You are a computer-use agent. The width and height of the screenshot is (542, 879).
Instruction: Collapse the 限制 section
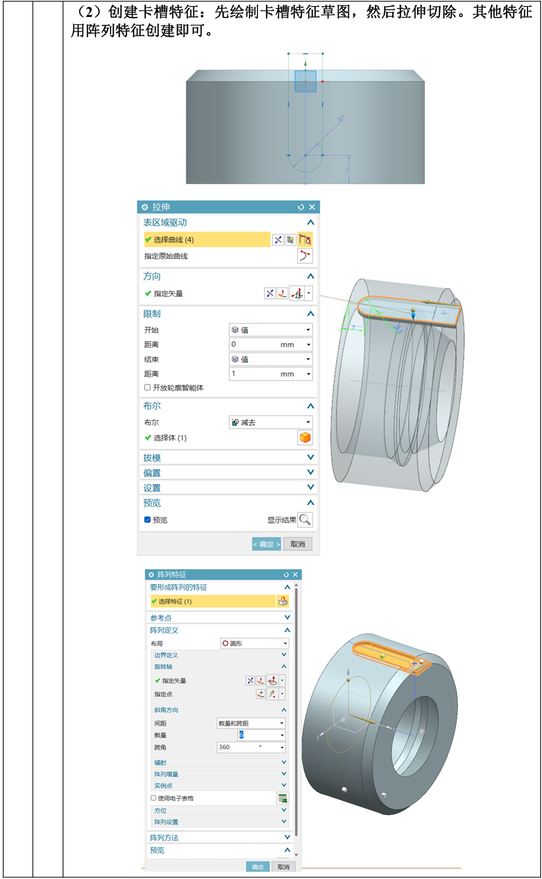tap(311, 314)
